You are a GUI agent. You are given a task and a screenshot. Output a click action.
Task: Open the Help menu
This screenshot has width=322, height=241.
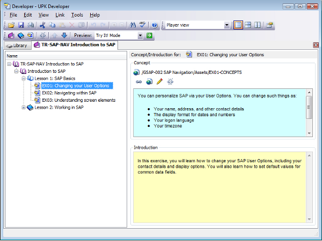[94, 15]
